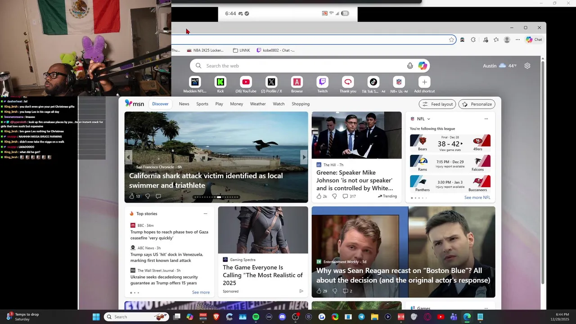Open Ukraine security guarantee headline

click(x=164, y=280)
